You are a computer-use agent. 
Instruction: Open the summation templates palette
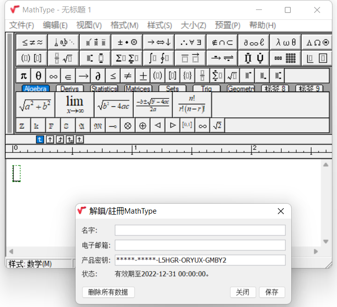point(127,58)
